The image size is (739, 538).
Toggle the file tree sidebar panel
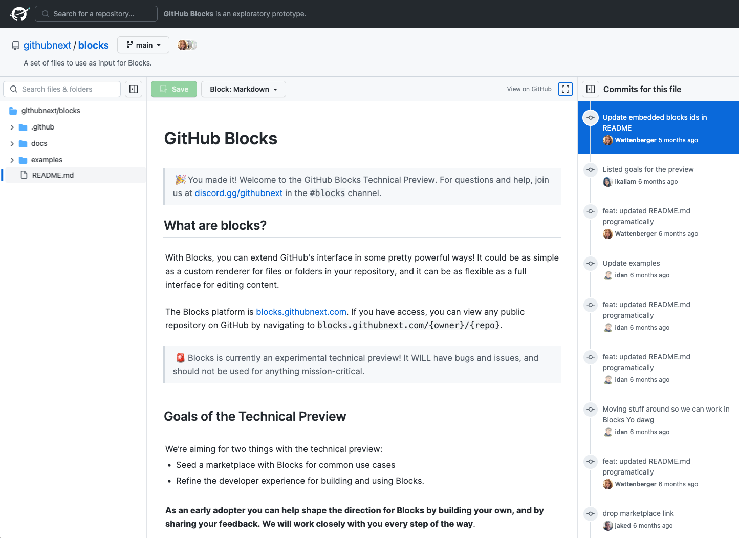click(x=134, y=89)
